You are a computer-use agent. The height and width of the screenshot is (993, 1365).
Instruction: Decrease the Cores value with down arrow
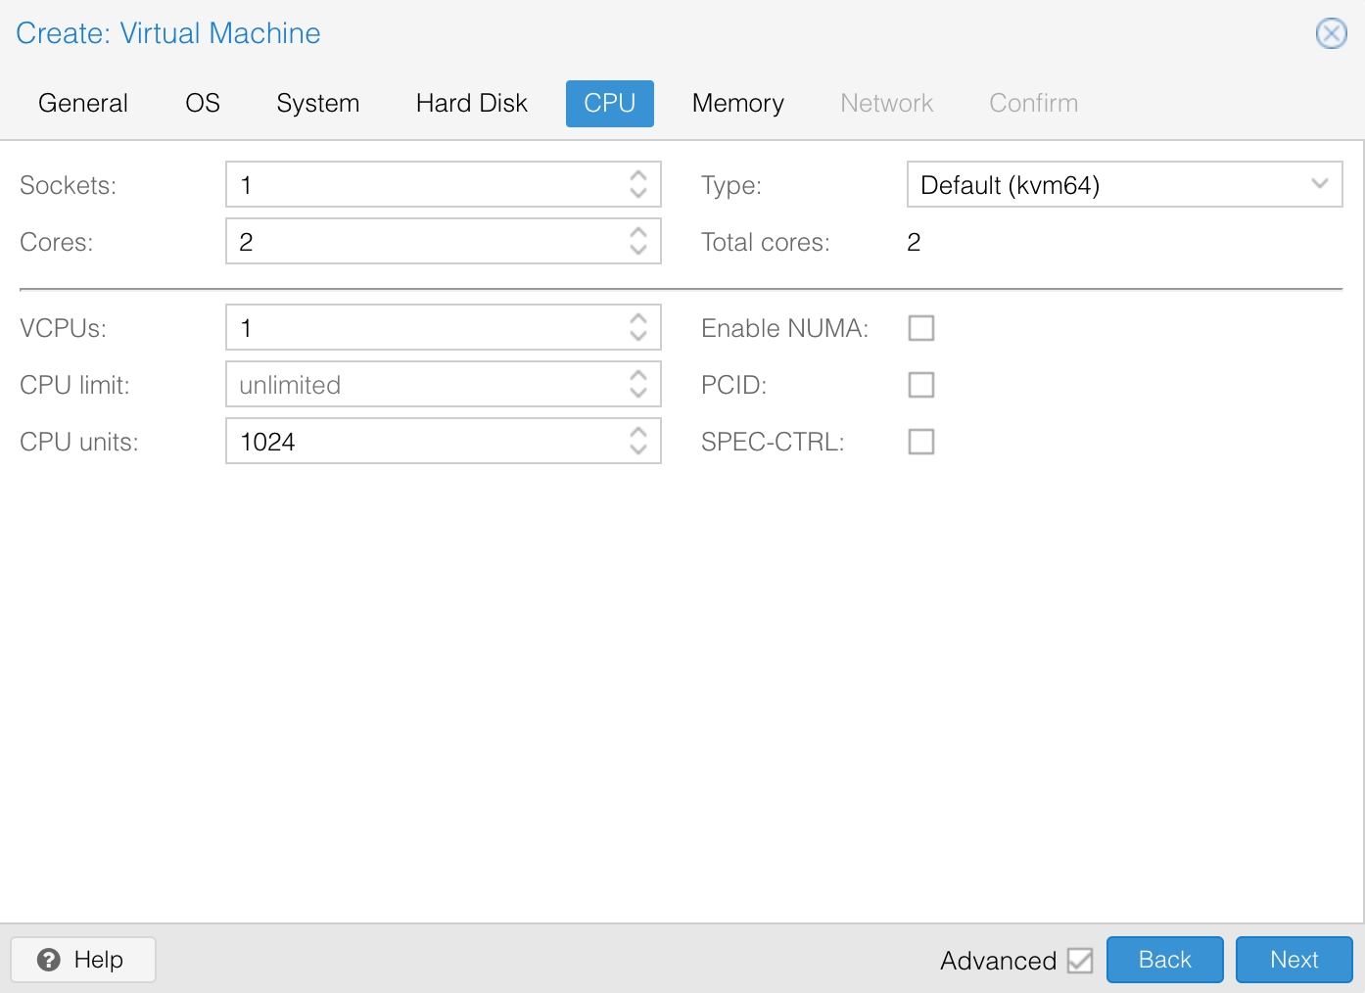[638, 250]
